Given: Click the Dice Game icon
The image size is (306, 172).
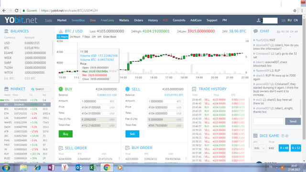Looking at the screenshot, I should (255, 136).
